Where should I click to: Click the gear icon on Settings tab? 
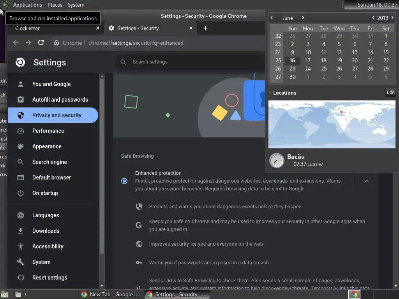click(111, 28)
